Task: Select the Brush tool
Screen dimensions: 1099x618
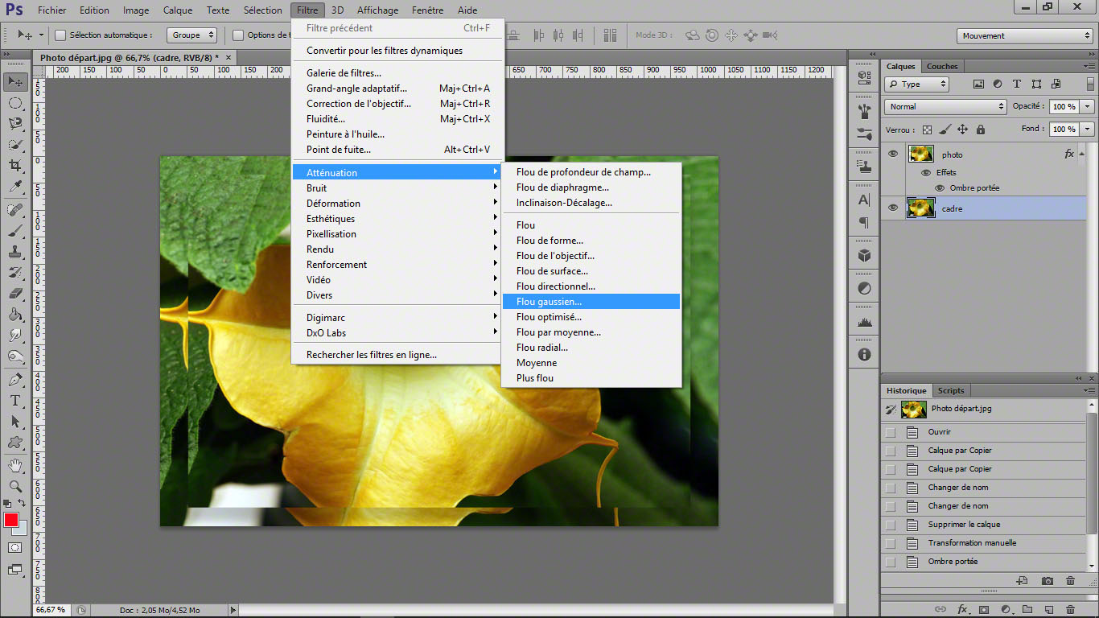Action: coord(15,231)
